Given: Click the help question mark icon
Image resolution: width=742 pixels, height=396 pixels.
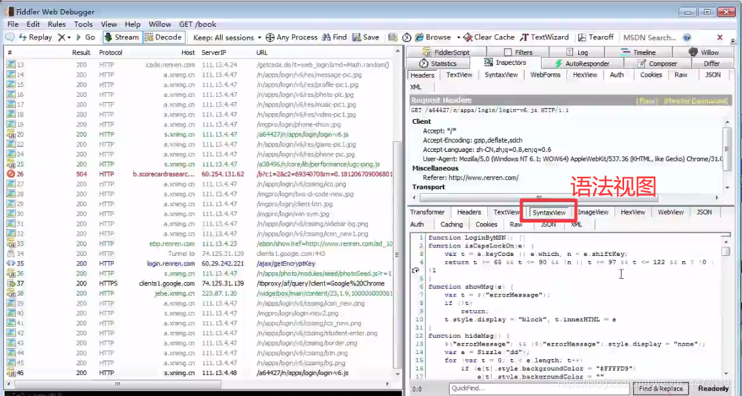Looking at the screenshot, I should pyautogui.click(x=687, y=37).
